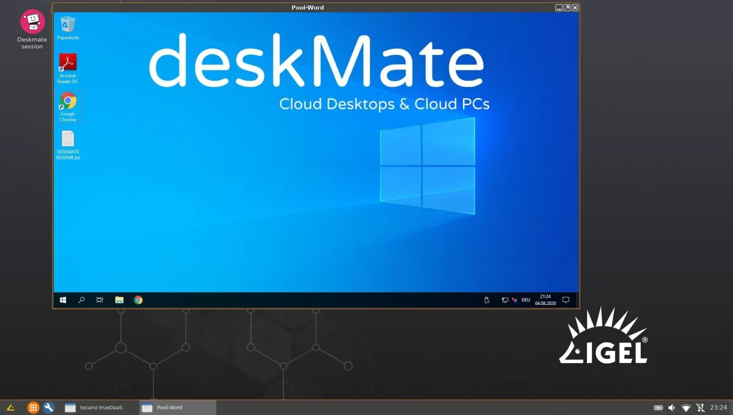Click the Windows clock showing 21:24
This screenshot has width=733, height=415.
pos(544,299)
